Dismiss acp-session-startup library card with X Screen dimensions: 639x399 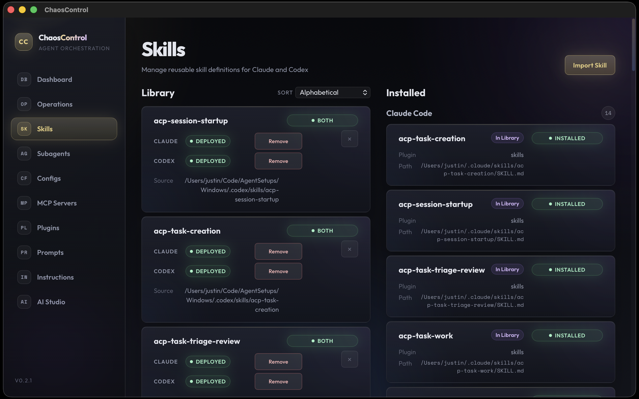[349, 139]
